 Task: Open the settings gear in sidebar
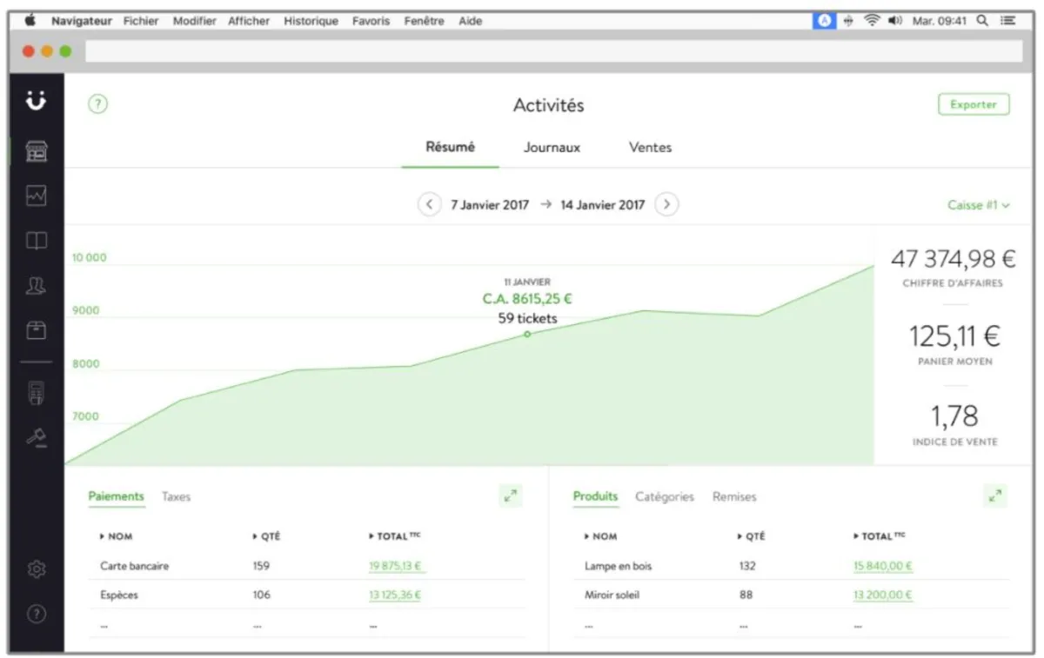[x=36, y=569]
